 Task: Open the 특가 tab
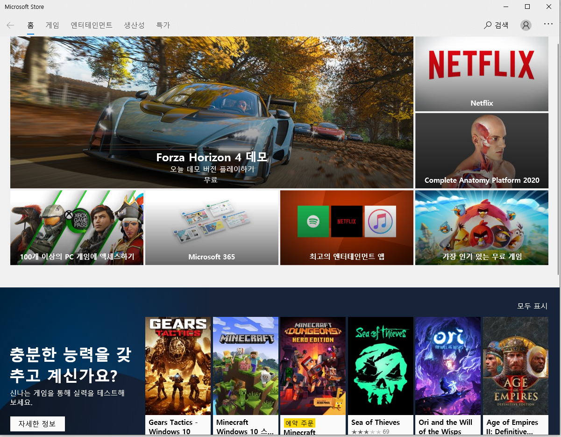[163, 25]
